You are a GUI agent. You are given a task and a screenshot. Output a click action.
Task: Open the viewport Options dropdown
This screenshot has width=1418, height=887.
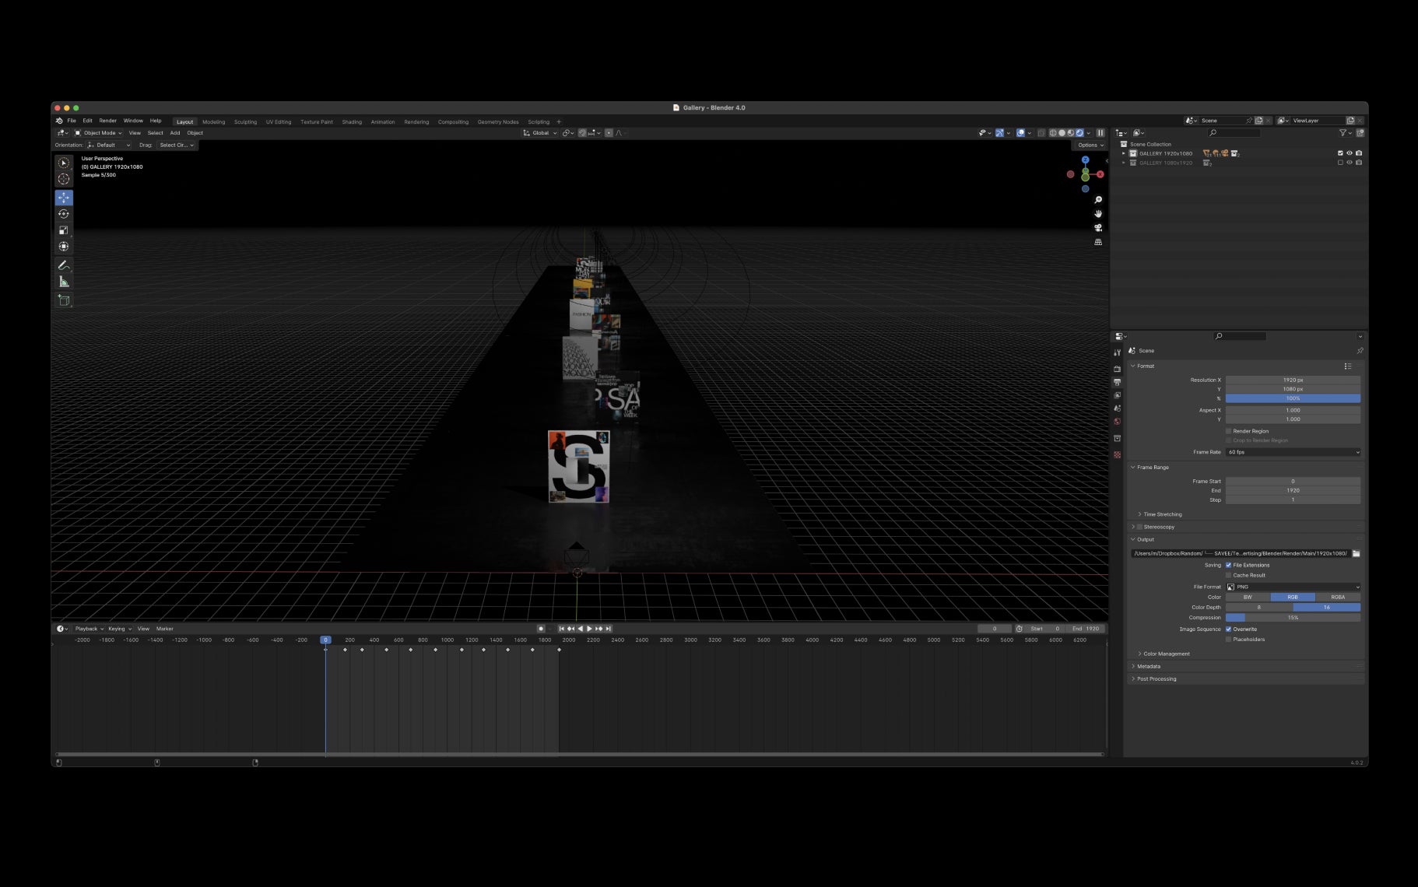coord(1090,145)
